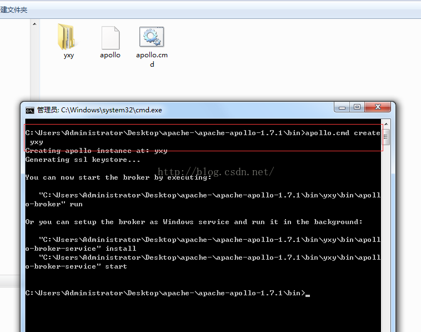The image size is (421, 332).
Task: Click the cmd window scrollbar thumb
Action: pyautogui.click(x=386, y=137)
